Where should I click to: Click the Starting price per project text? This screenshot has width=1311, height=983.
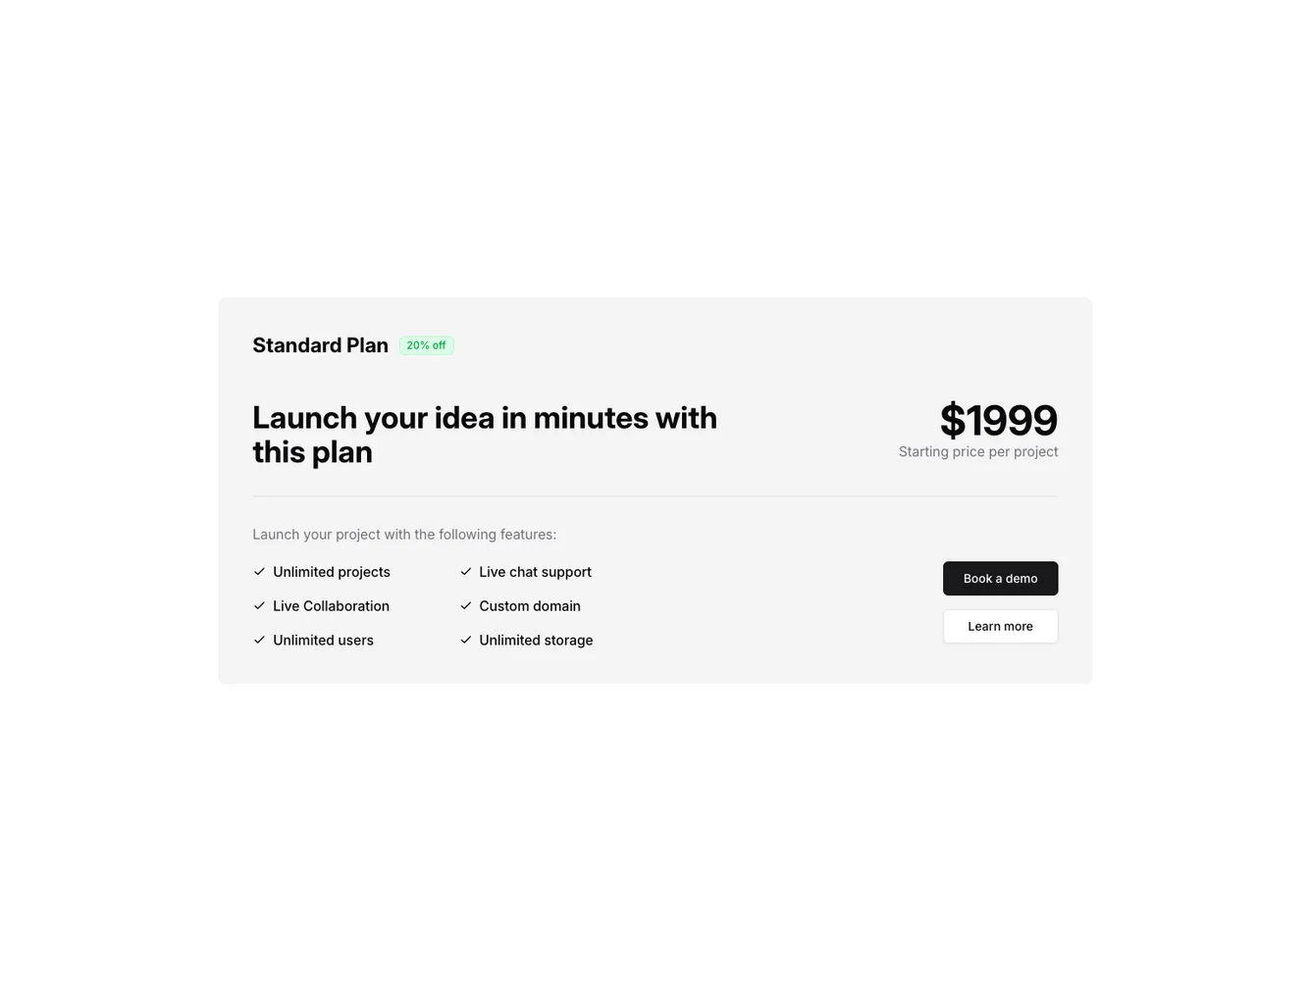tap(977, 451)
